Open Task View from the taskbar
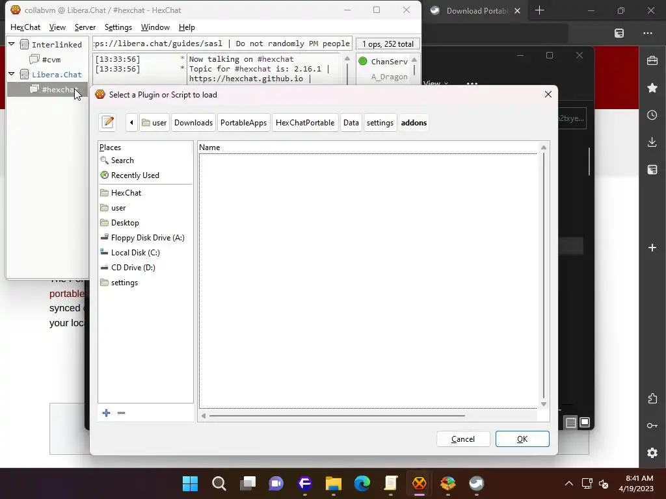This screenshot has height=499, width=666. (247, 483)
